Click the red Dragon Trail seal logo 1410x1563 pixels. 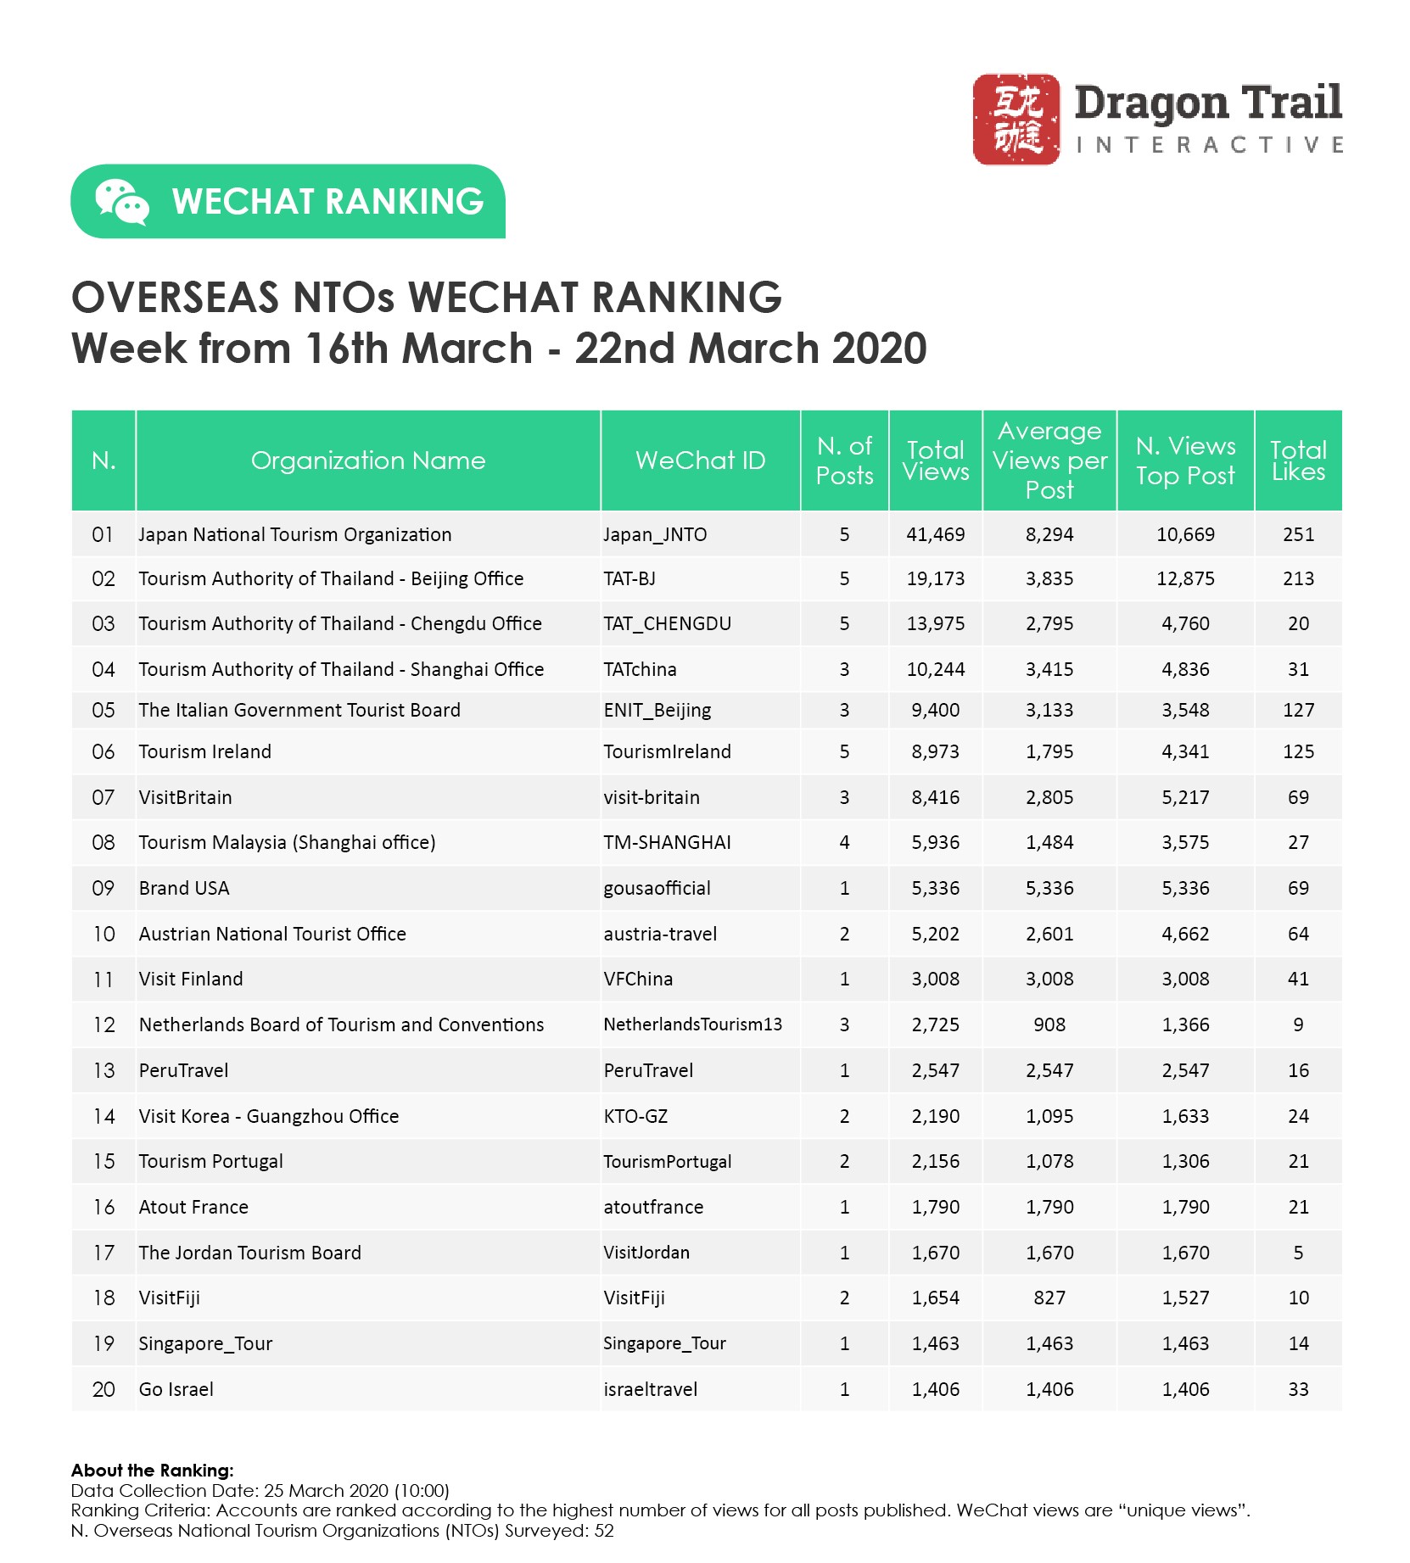point(1016,120)
